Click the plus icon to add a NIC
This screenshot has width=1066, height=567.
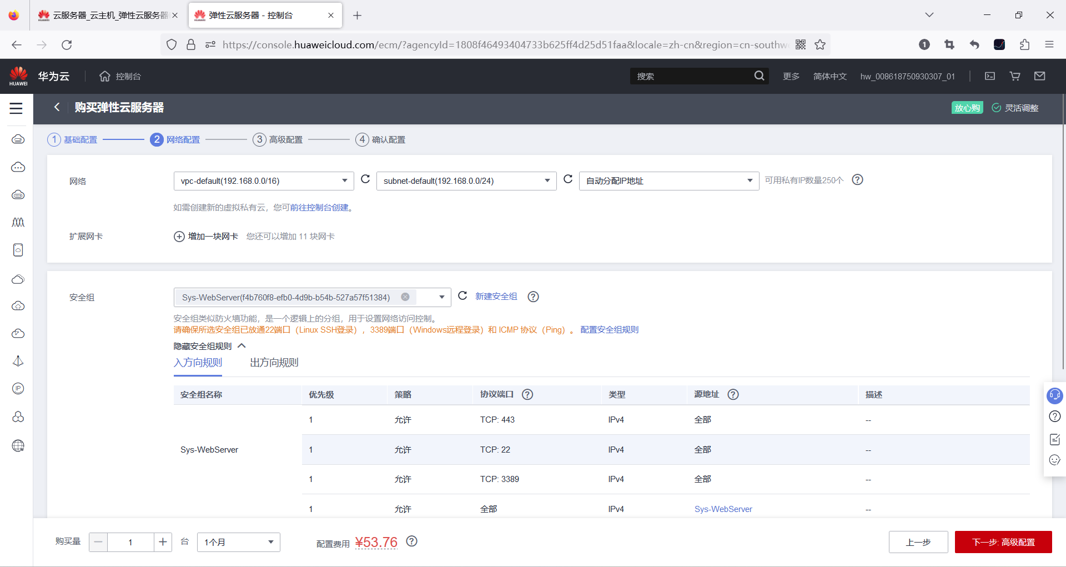point(179,237)
